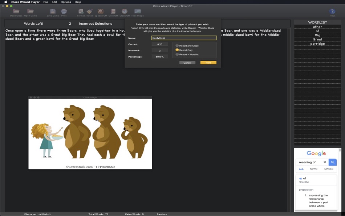Click the Print toolbar icon
345x216 pixels.
[x=64, y=13]
